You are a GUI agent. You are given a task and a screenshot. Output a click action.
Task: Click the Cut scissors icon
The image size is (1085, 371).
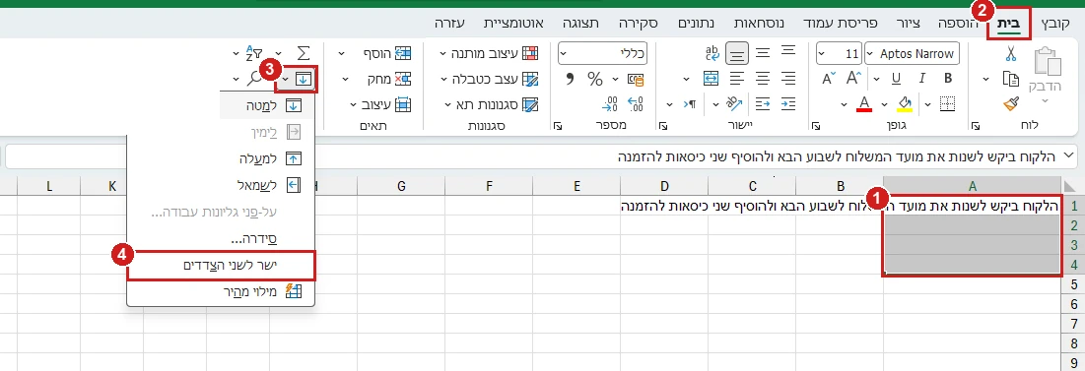tap(1011, 53)
